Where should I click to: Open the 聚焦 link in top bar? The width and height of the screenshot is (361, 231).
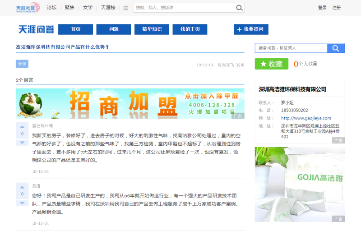(70, 8)
